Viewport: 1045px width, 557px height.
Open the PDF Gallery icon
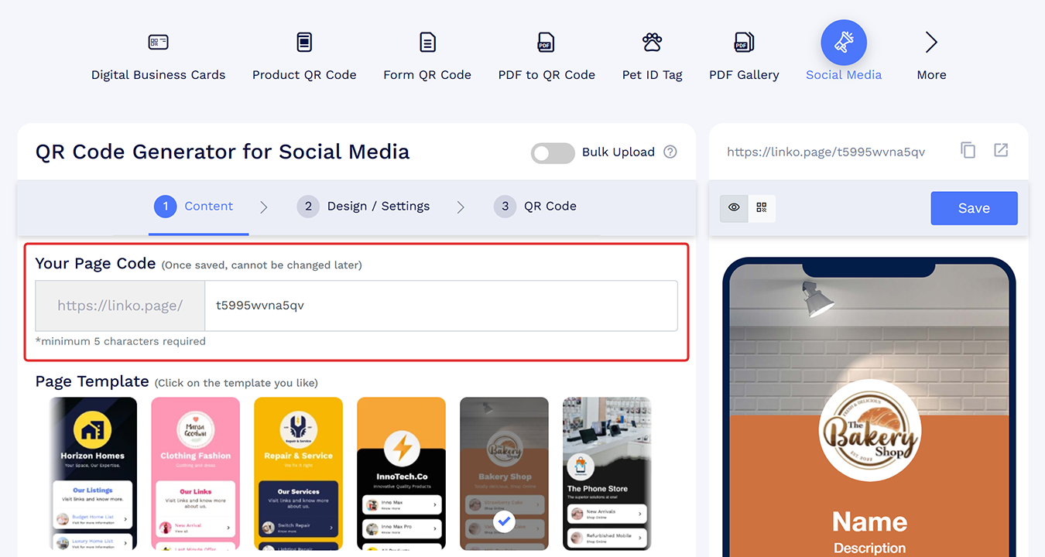coord(744,43)
